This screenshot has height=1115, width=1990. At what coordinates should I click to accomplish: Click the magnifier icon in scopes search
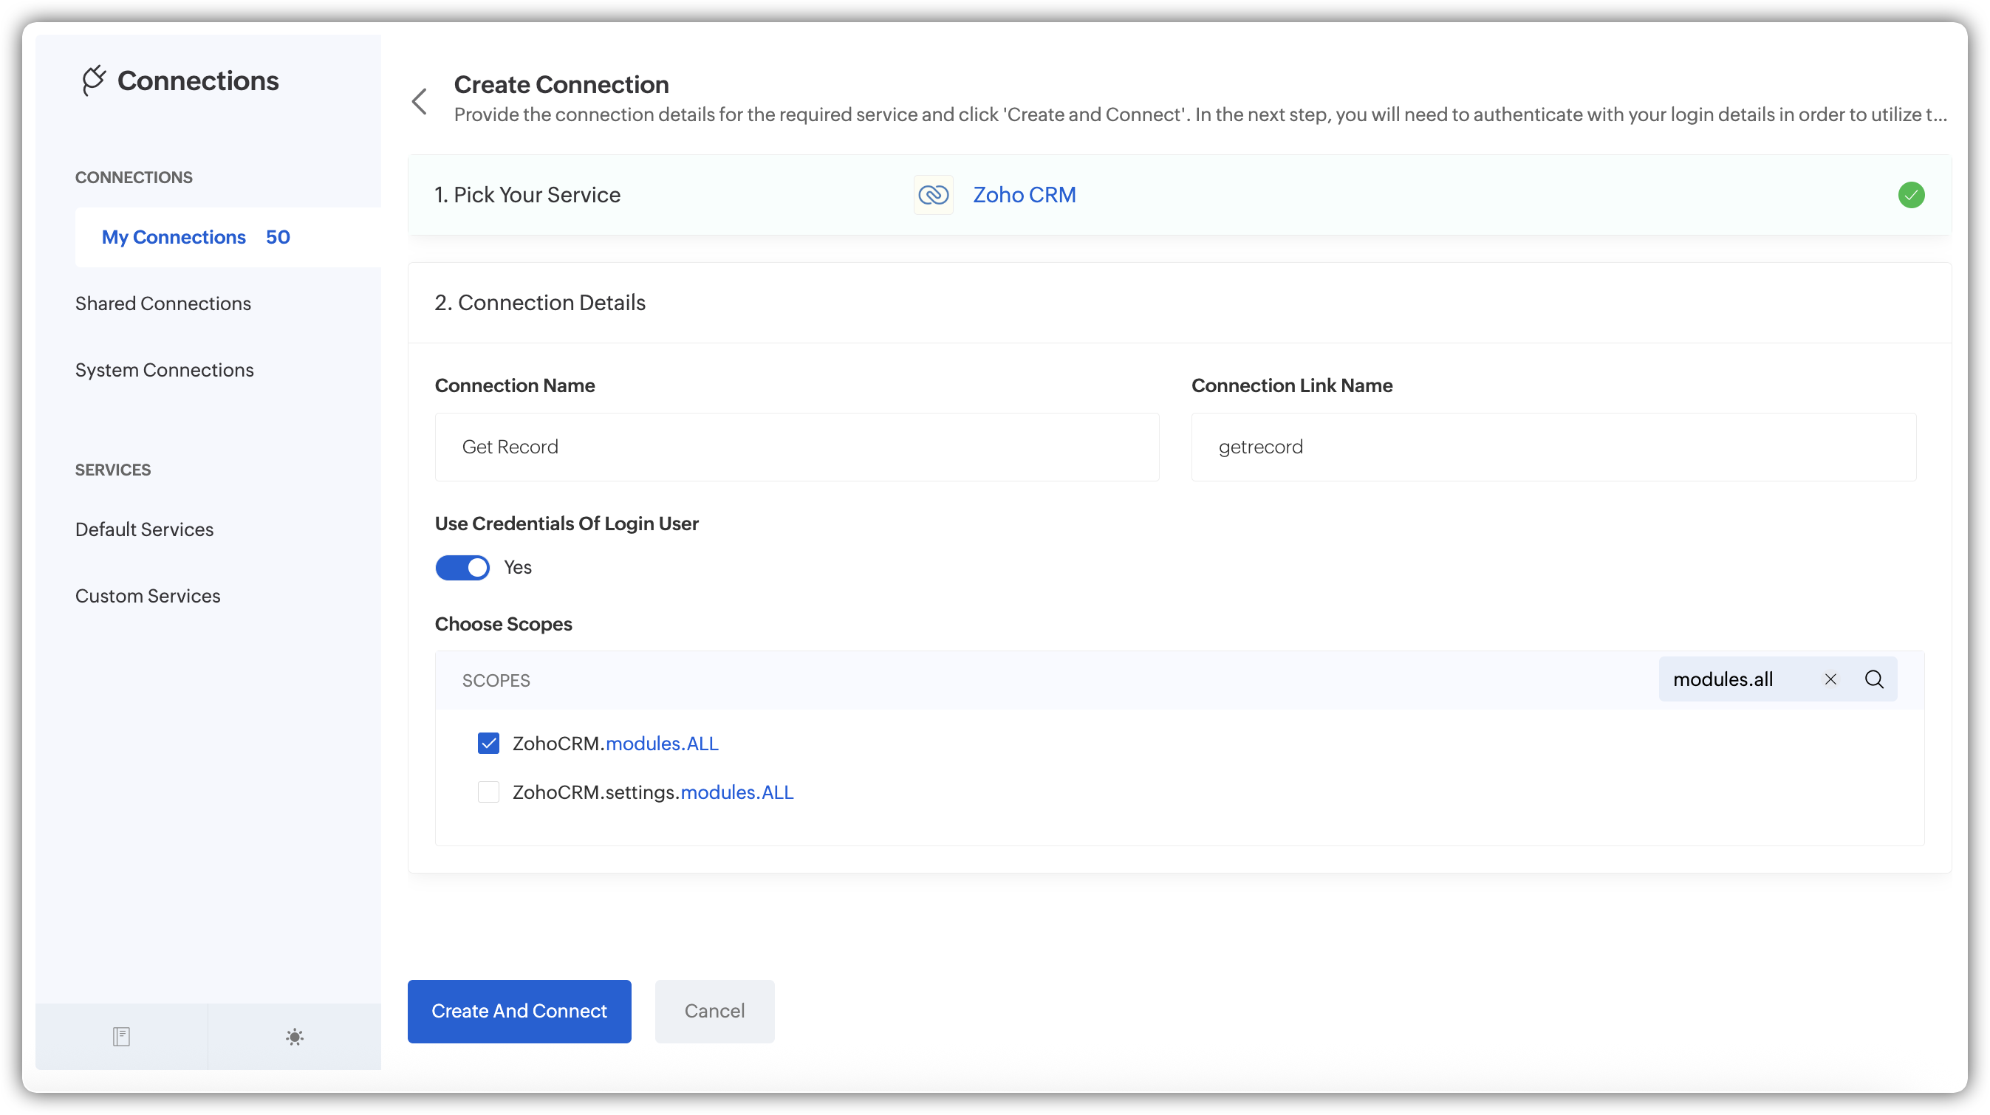point(1873,679)
